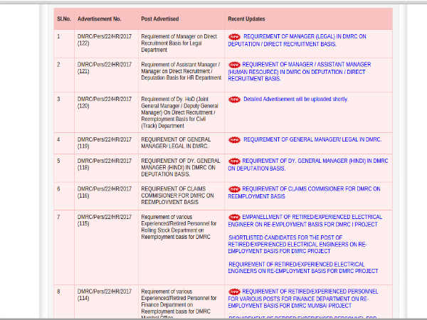Viewport: 427px width, 320px height.
Task: Click new badge next to Detailed Advertisement notice
Action: point(234,100)
